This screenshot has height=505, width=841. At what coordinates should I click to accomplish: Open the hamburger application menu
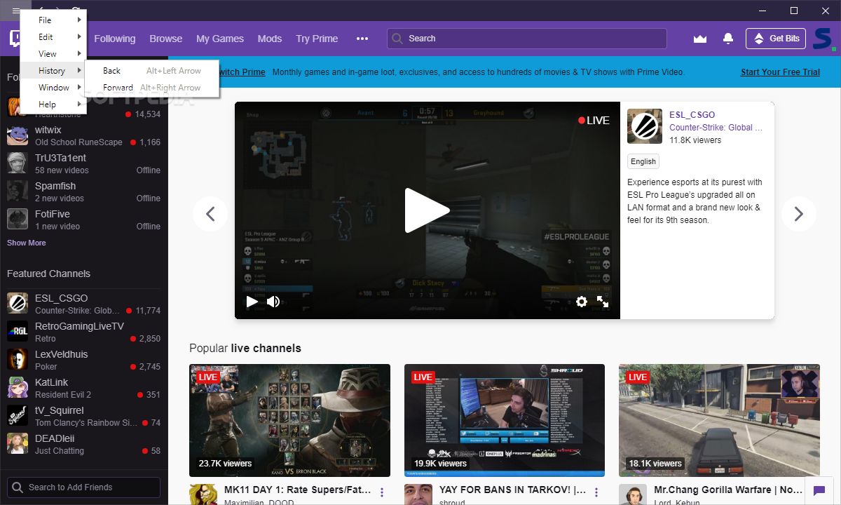16,11
